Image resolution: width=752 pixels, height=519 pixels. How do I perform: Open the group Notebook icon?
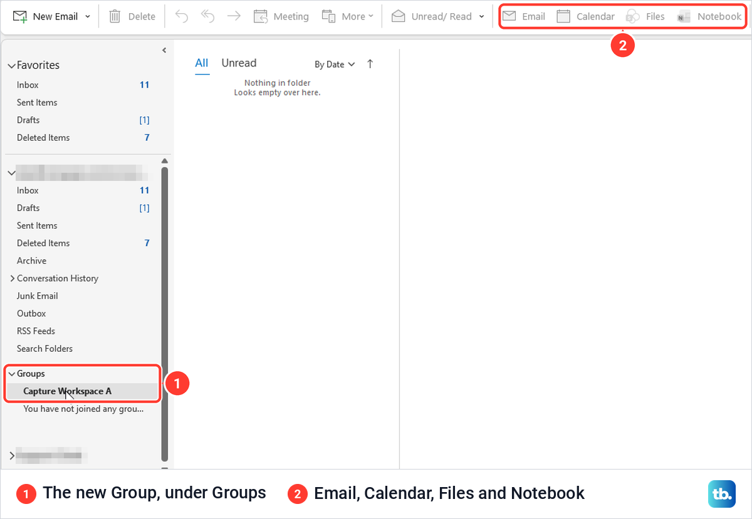(684, 16)
